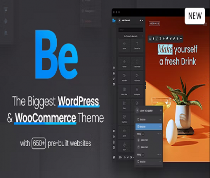Screen dimensions: 210x178
Task: Click the highlighted word Make in heading
Action: pyautogui.click(x=165, y=50)
